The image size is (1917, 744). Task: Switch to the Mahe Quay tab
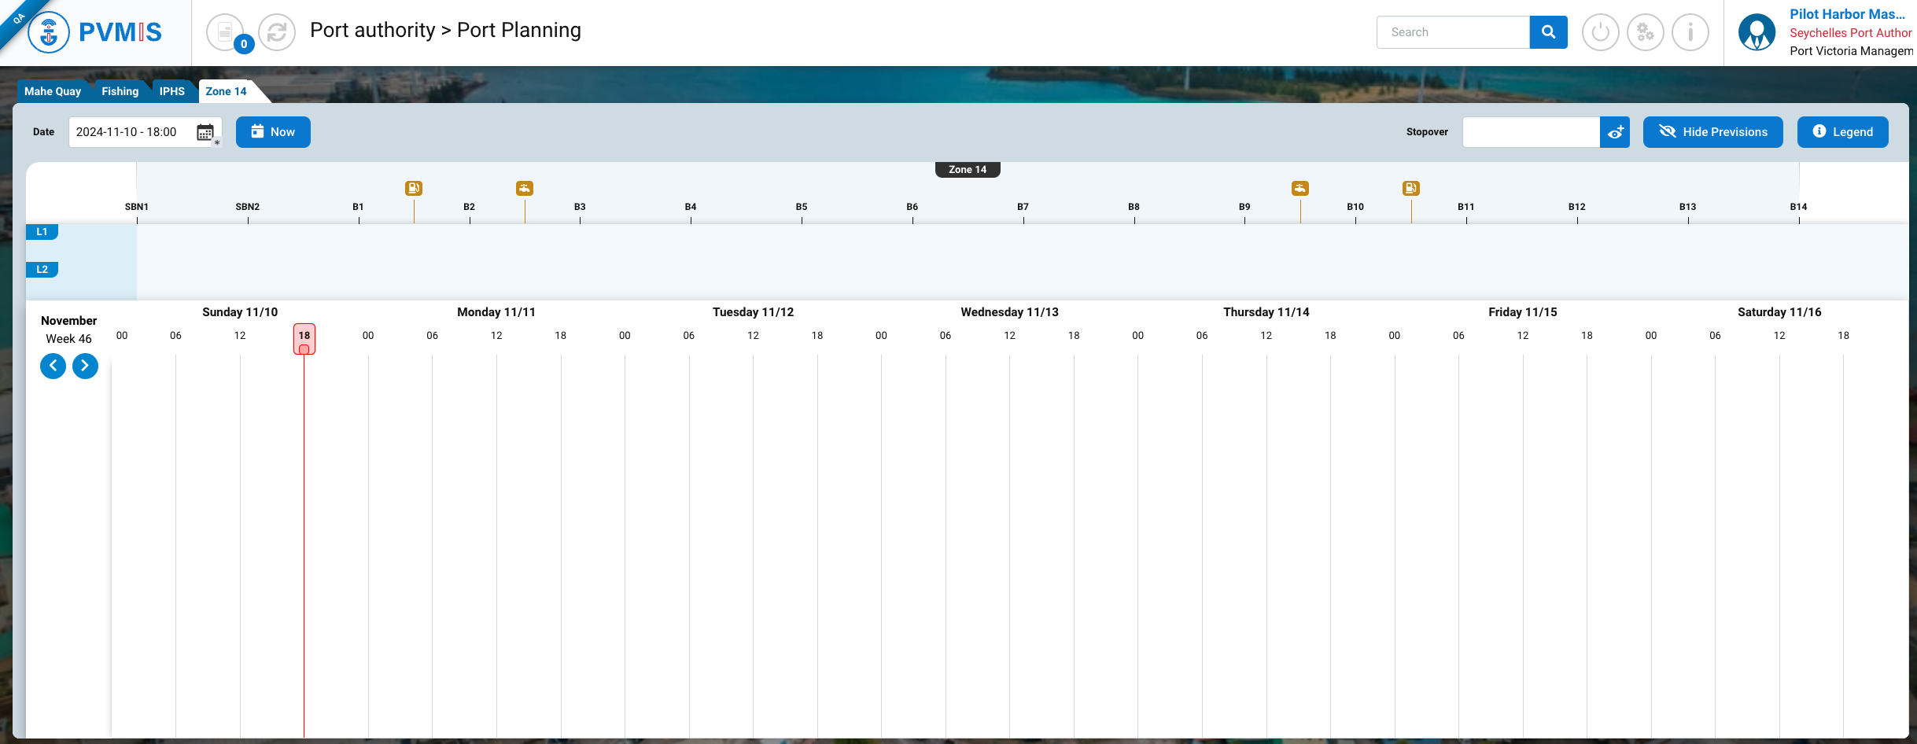[53, 91]
